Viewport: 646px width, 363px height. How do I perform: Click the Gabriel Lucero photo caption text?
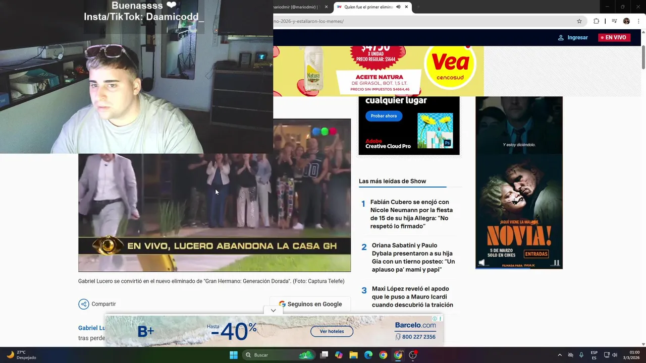point(211,281)
